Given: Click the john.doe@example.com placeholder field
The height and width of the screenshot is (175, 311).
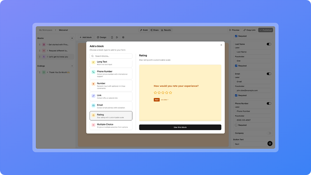Looking at the screenshot, I should [x=253, y=90].
